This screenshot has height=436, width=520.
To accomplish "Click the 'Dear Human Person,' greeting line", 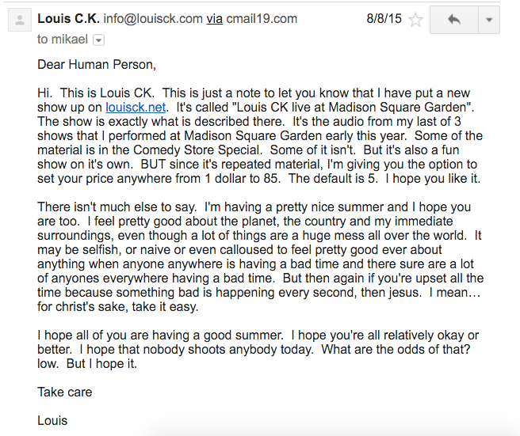I will coord(97,64).
